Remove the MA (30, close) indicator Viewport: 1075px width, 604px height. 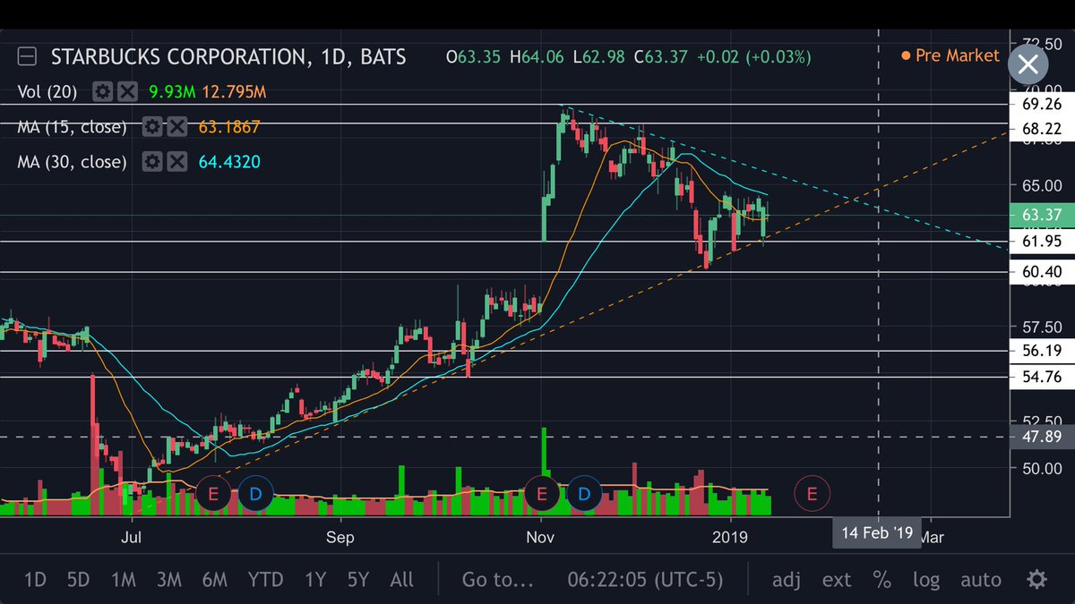coord(177,162)
